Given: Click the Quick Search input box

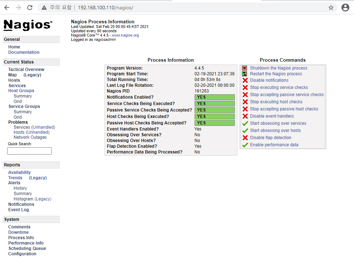Looking at the screenshot, I should point(29,151).
